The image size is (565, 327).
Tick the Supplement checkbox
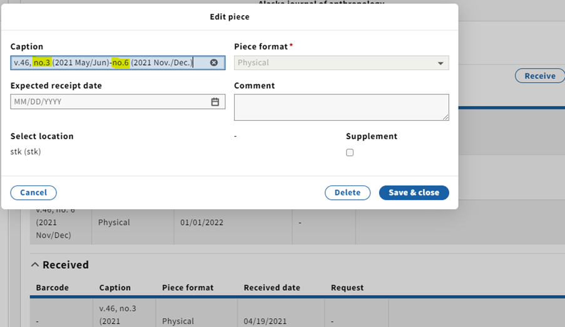pos(350,153)
